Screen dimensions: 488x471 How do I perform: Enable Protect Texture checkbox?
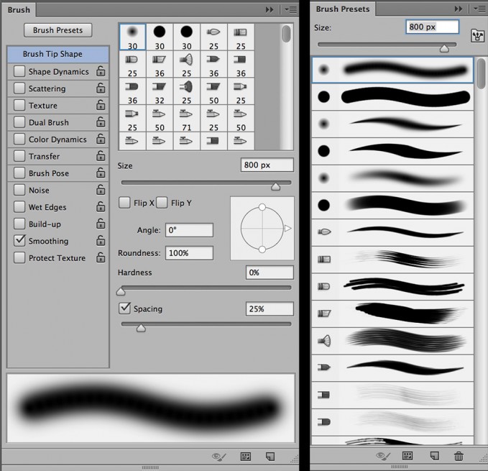click(19, 257)
